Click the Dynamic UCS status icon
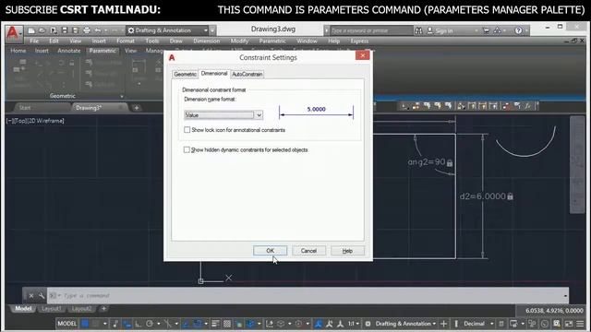This screenshot has width=591, height=332. click(269, 324)
